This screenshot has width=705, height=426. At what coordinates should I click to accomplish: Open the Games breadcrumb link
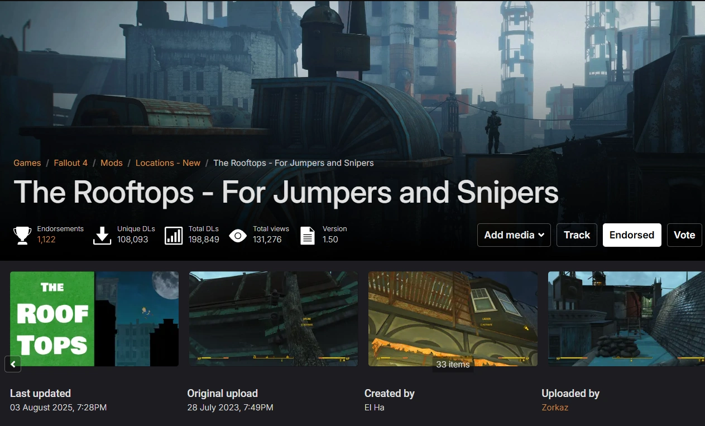click(x=27, y=163)
